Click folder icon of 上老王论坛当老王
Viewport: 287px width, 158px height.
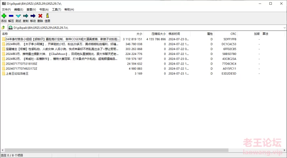coord(4,73)
